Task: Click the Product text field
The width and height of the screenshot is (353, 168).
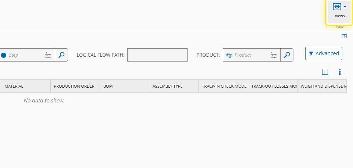Action: pyautogui.click(x=250, y=55)
